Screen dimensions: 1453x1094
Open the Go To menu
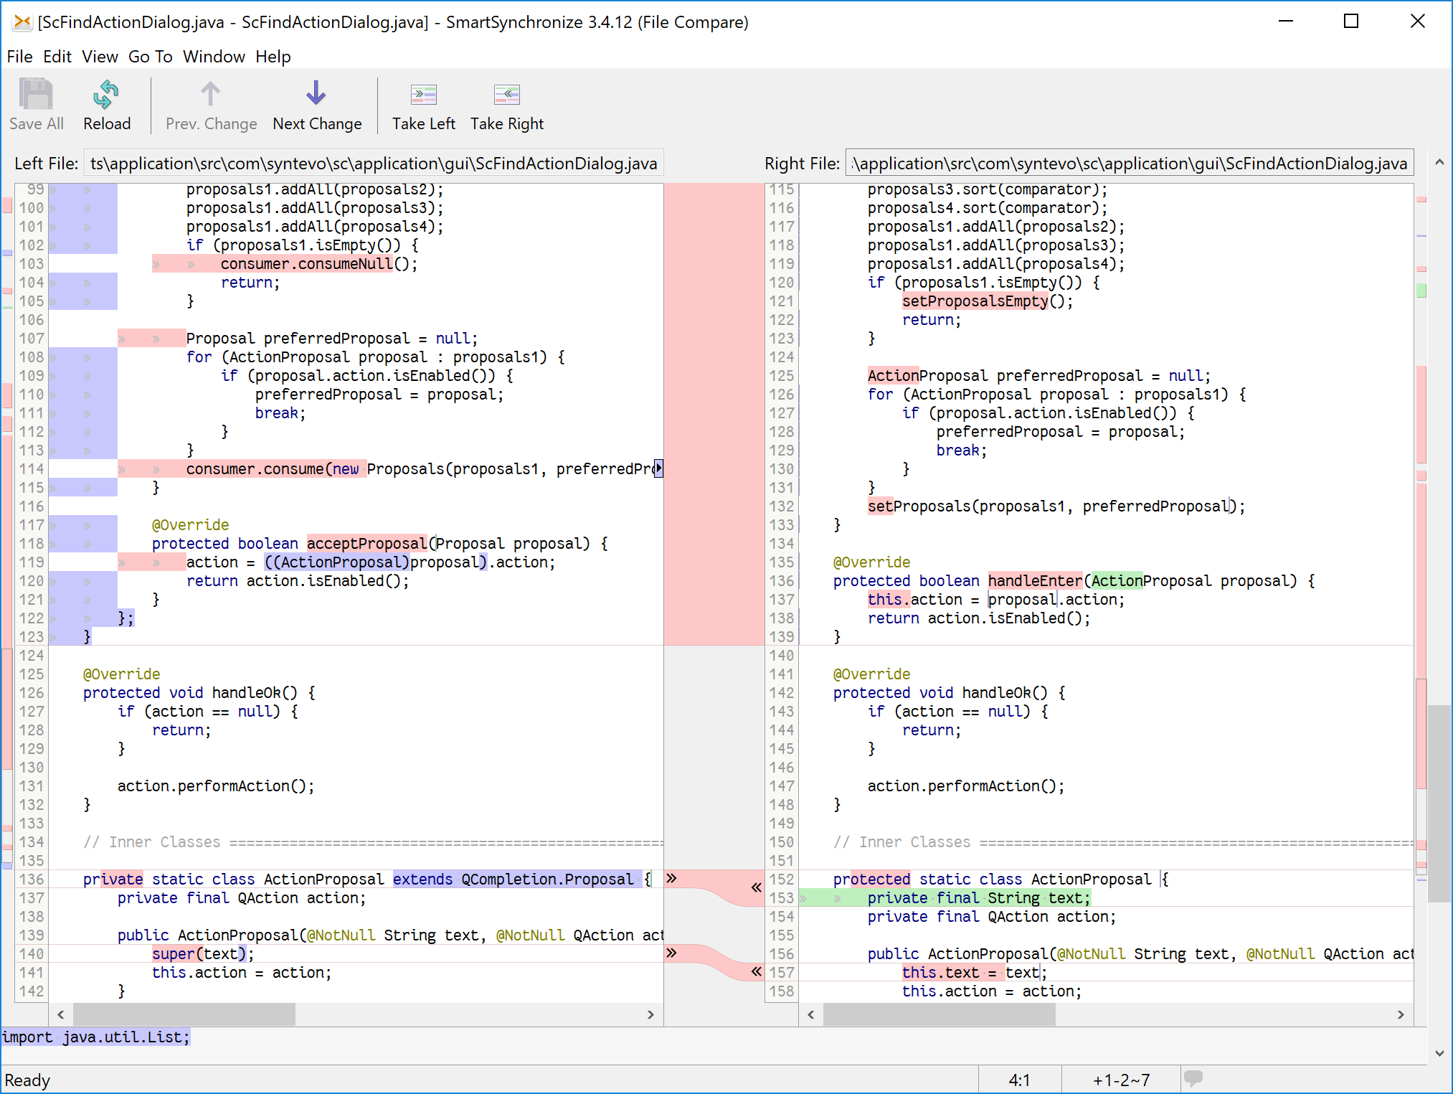pos(150,57)
